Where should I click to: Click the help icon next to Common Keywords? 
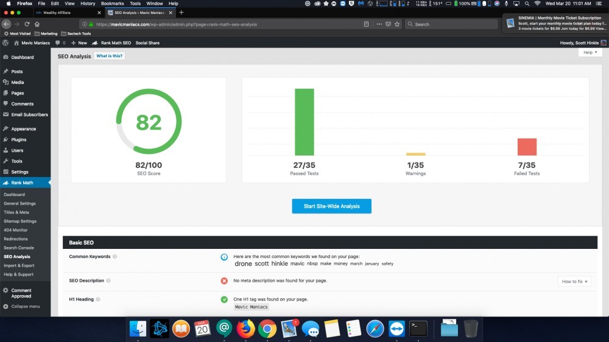pos(115,257)
